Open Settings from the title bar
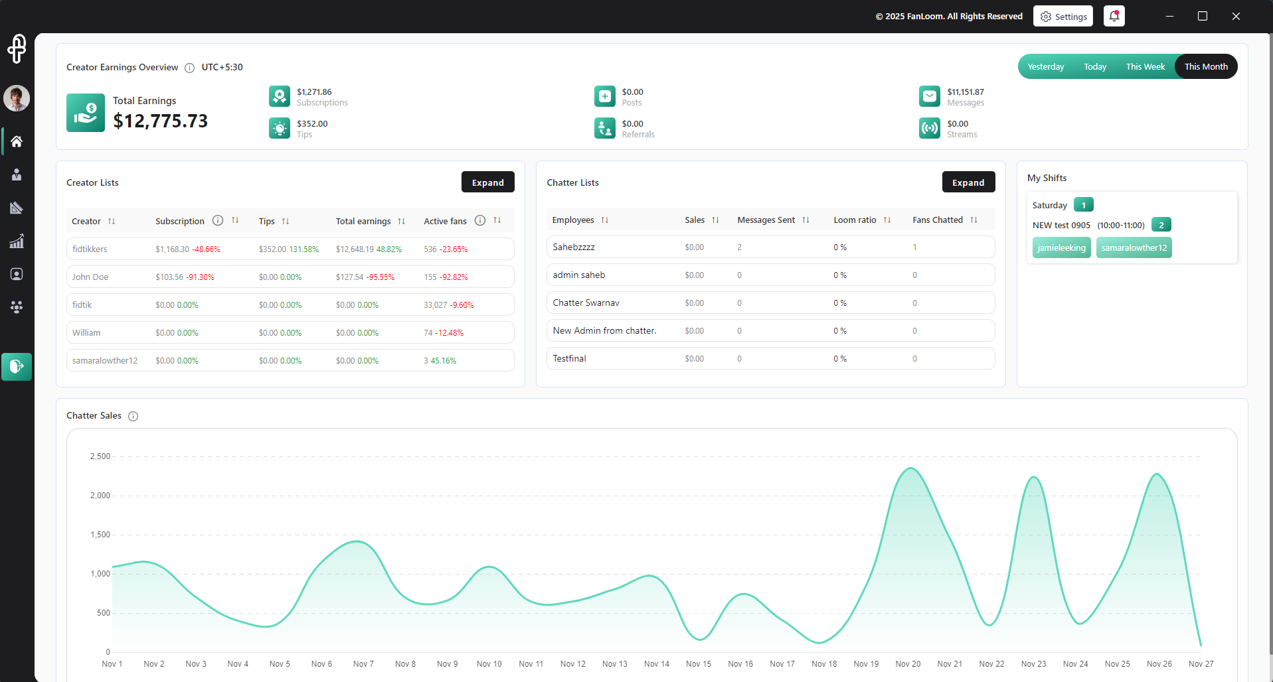 tap(1062, 17)
